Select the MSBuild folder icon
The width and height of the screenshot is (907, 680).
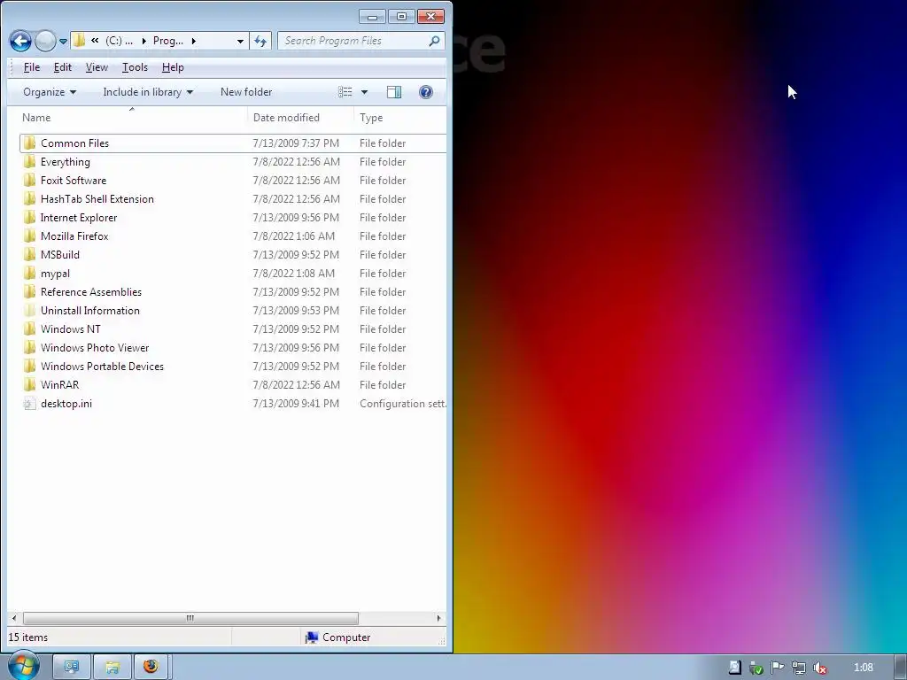point(29,254)
